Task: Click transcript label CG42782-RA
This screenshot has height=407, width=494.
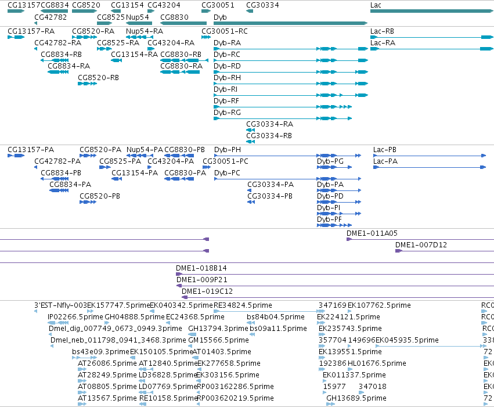Action: tap(57, 43)
